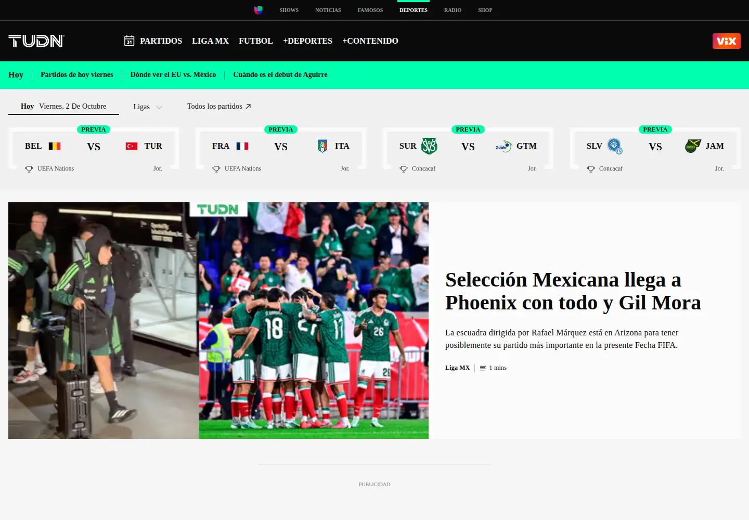The image size is (749, 520).
Task: Click PREVIA badge on SLV vs JAM card
Action: coord(655,129)
